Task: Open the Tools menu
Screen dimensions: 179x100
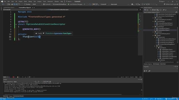Action: pos(44,1)
